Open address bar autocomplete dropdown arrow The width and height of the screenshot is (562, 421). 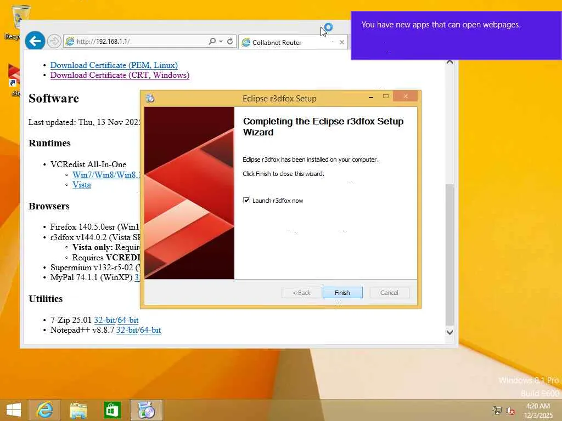[221, 42]
